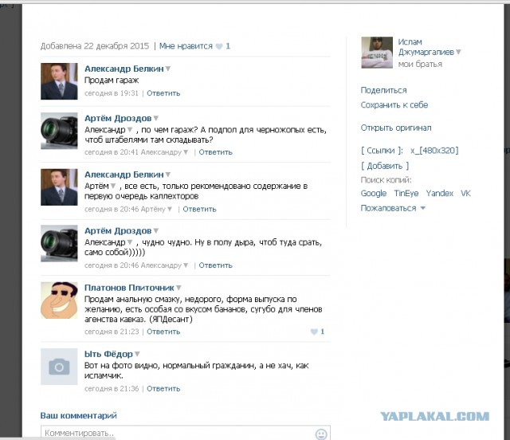Click Ответить under 'Продам гараж'
The image size is (510, 440).
pyautogui.click(x=163, y=93)
